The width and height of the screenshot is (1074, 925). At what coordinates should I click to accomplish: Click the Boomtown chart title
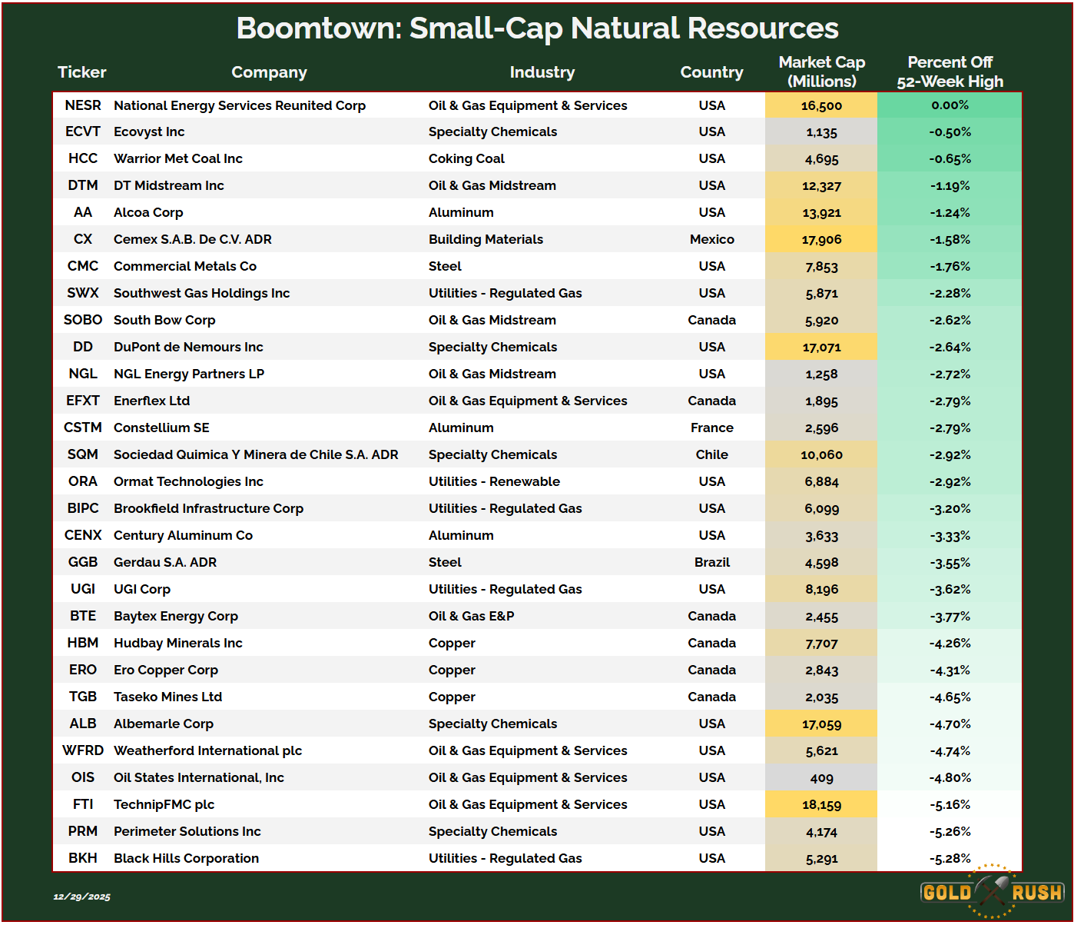pyautogui.click(x=537, y=28)
